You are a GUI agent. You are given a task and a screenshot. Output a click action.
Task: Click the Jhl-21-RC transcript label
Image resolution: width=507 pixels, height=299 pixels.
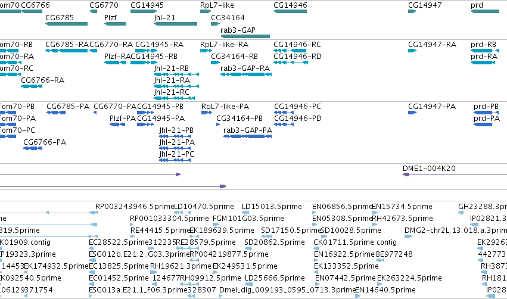click(172, 92)
